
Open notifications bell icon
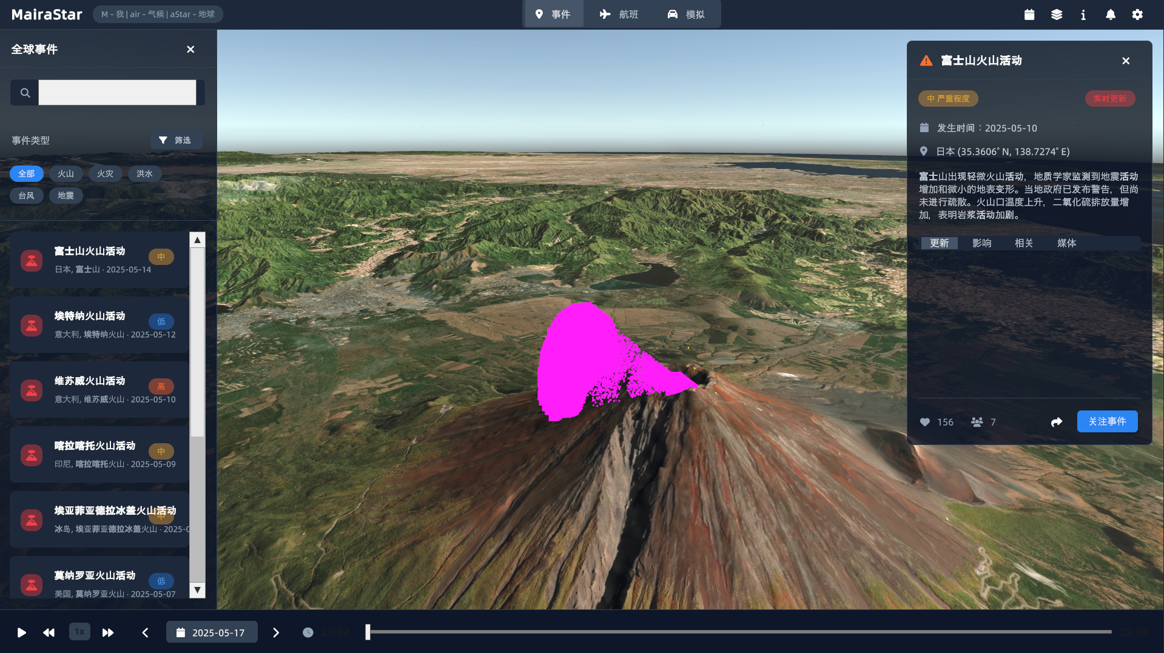point(1110,15)
